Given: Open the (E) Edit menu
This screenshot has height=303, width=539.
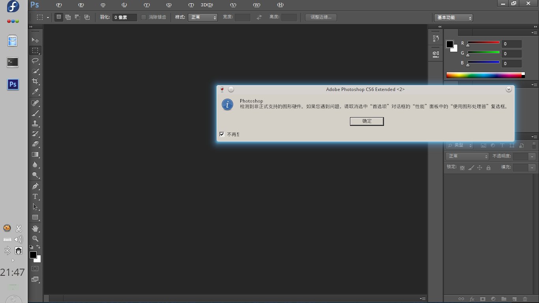Looking at the screenshot, I should click(81, 5).
